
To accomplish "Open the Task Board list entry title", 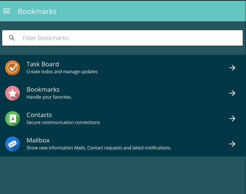I will click(x=43, y=64).
